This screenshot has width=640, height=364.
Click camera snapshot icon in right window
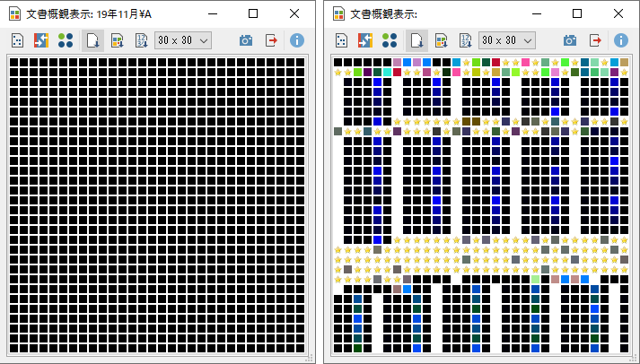coord(570,40)
